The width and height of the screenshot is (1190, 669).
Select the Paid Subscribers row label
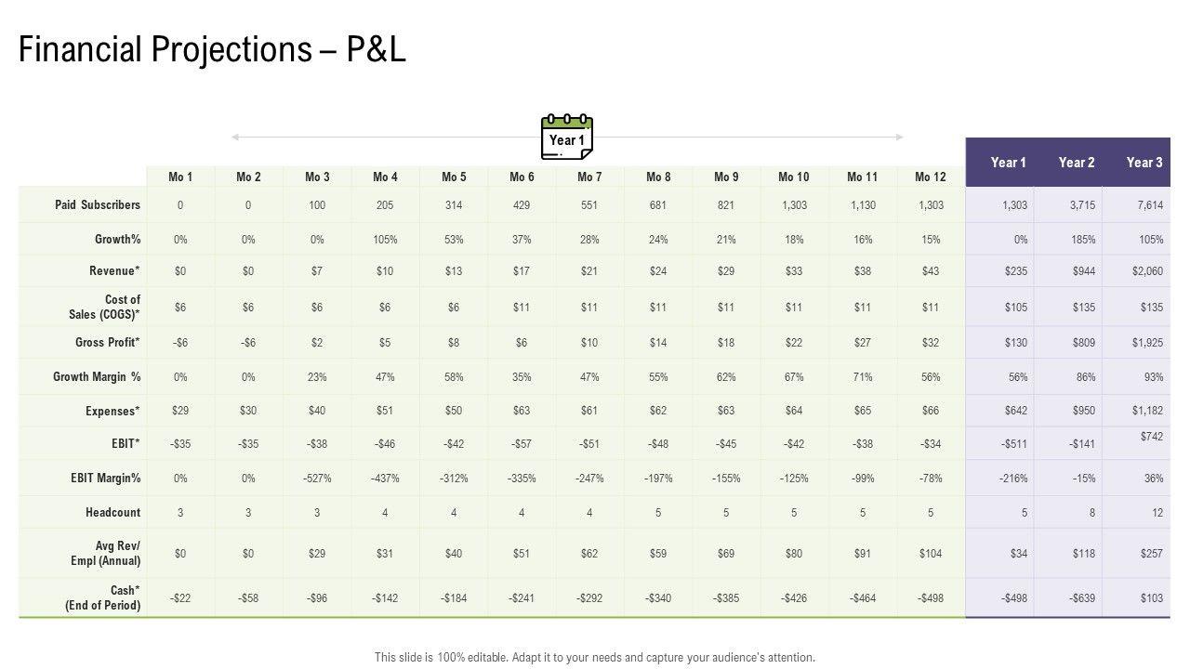pyautogui.click(x=98, y=204)
